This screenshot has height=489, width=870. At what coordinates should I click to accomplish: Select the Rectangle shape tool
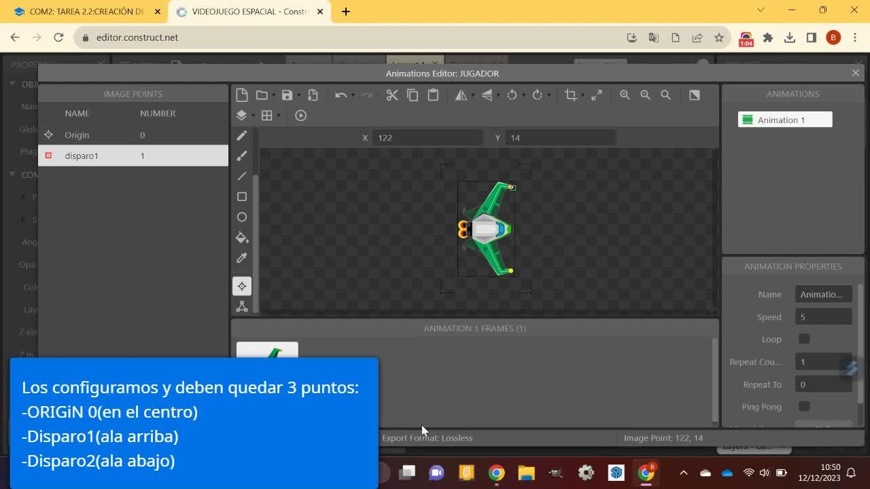coord(242,197)
